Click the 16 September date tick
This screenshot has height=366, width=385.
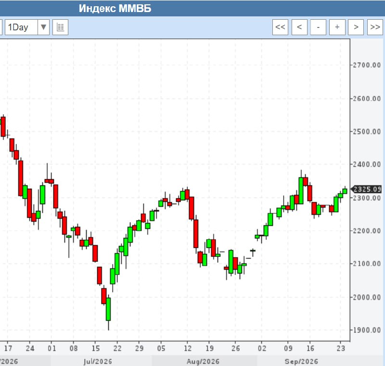(x=310, y=348)
